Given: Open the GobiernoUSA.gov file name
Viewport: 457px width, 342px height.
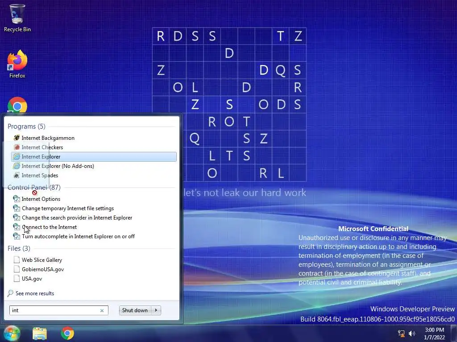Looking at the screenshot, I should pos(43,269).
